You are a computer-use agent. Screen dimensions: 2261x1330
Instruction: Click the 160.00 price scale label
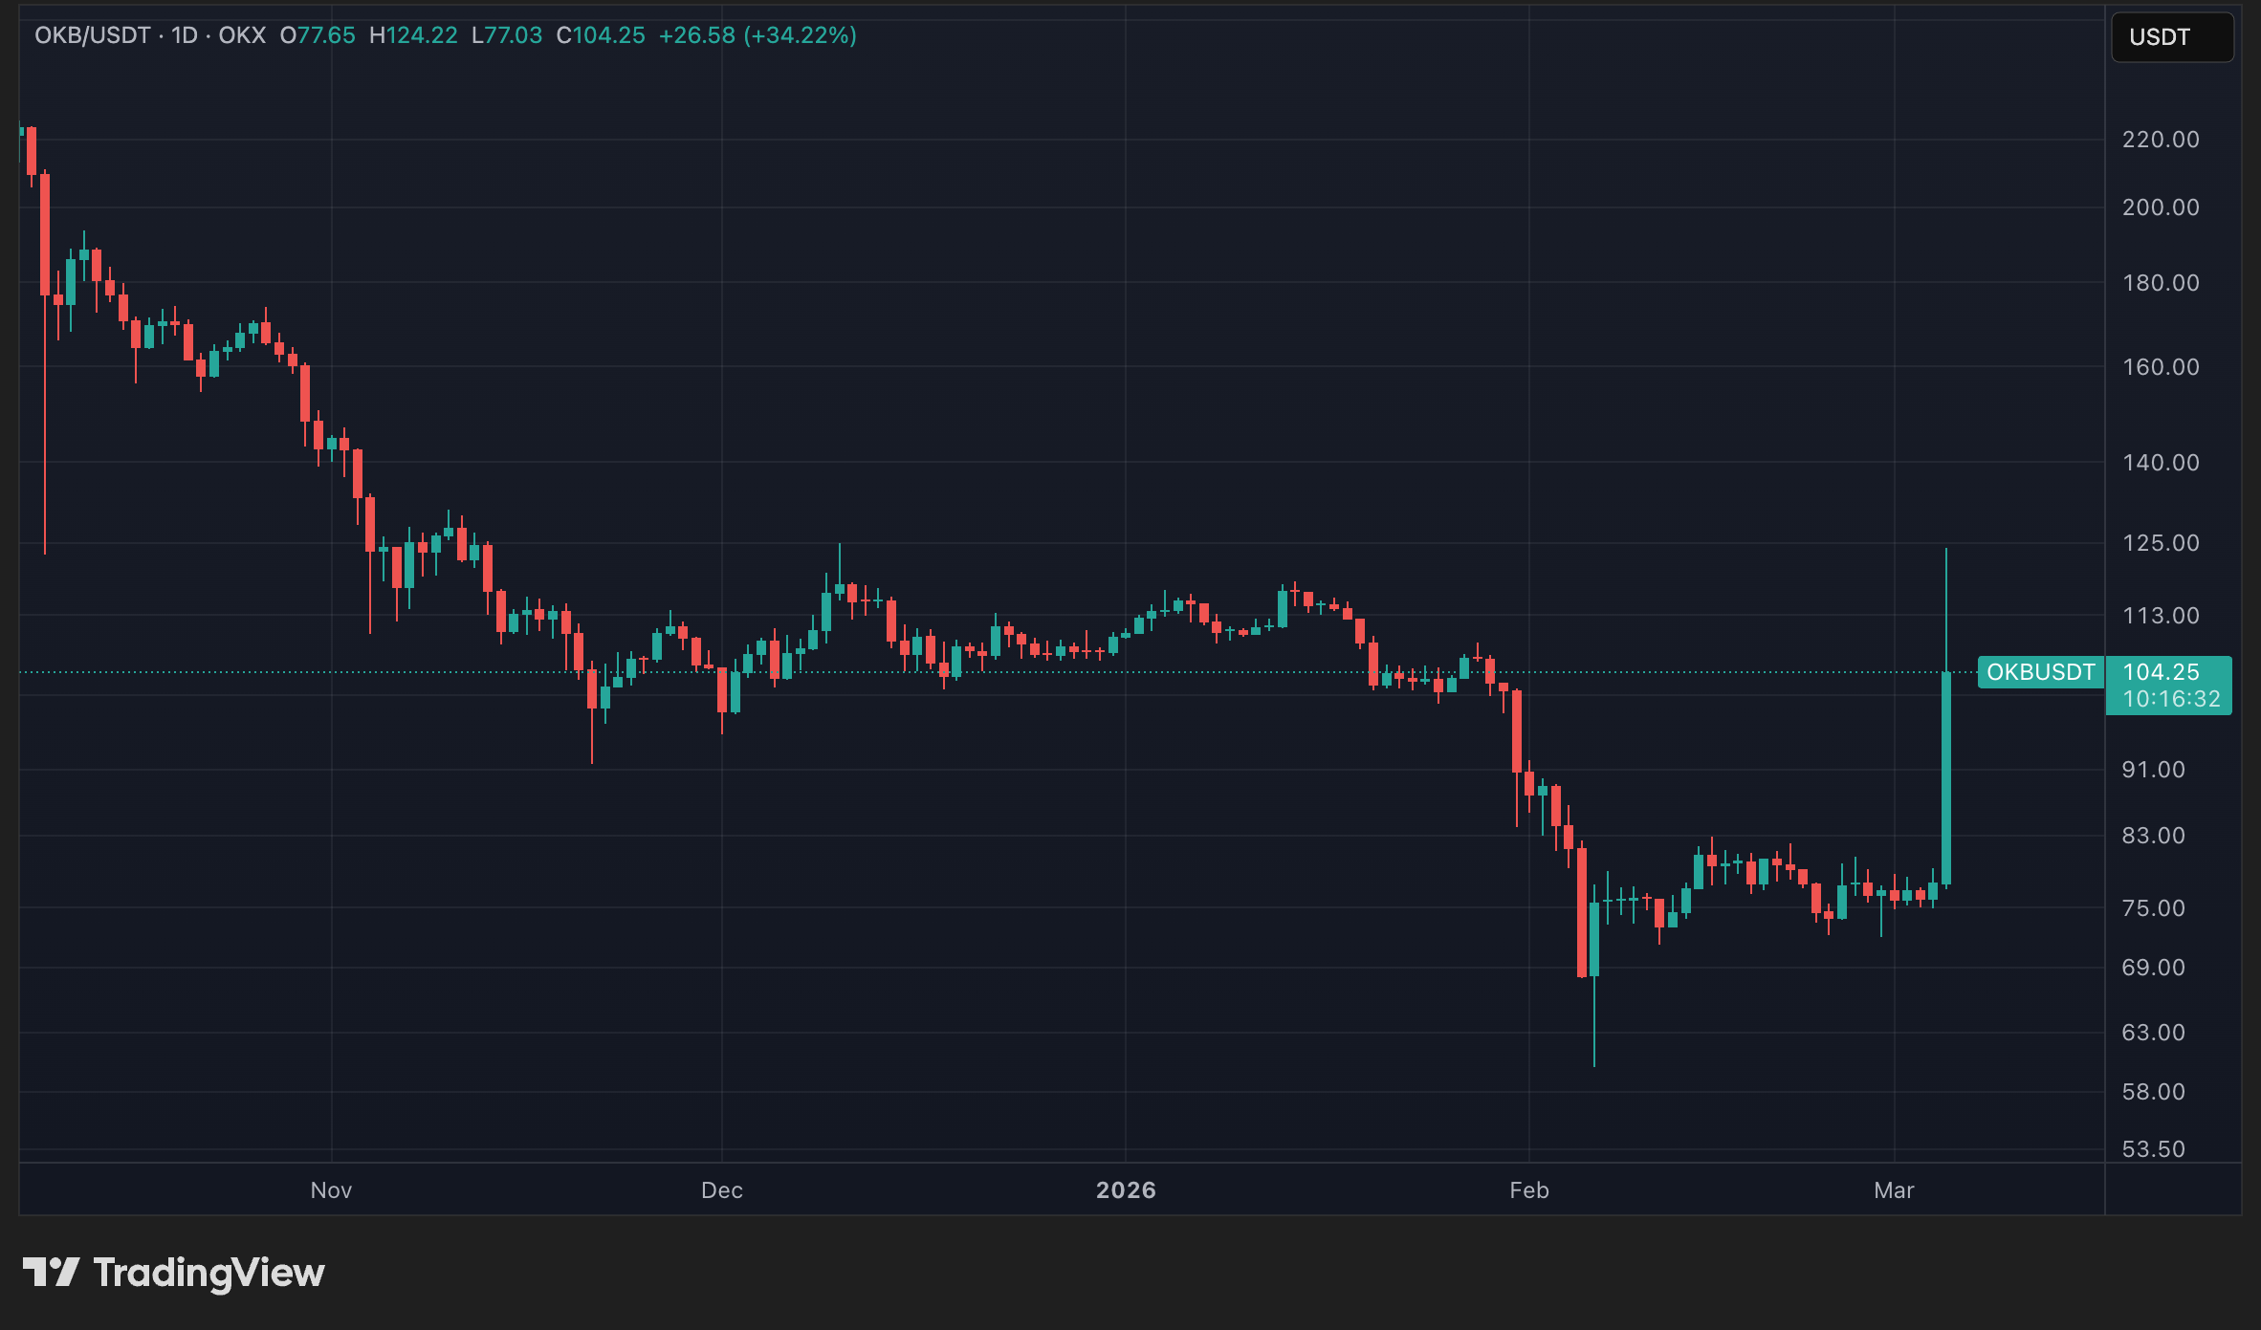2161,367
